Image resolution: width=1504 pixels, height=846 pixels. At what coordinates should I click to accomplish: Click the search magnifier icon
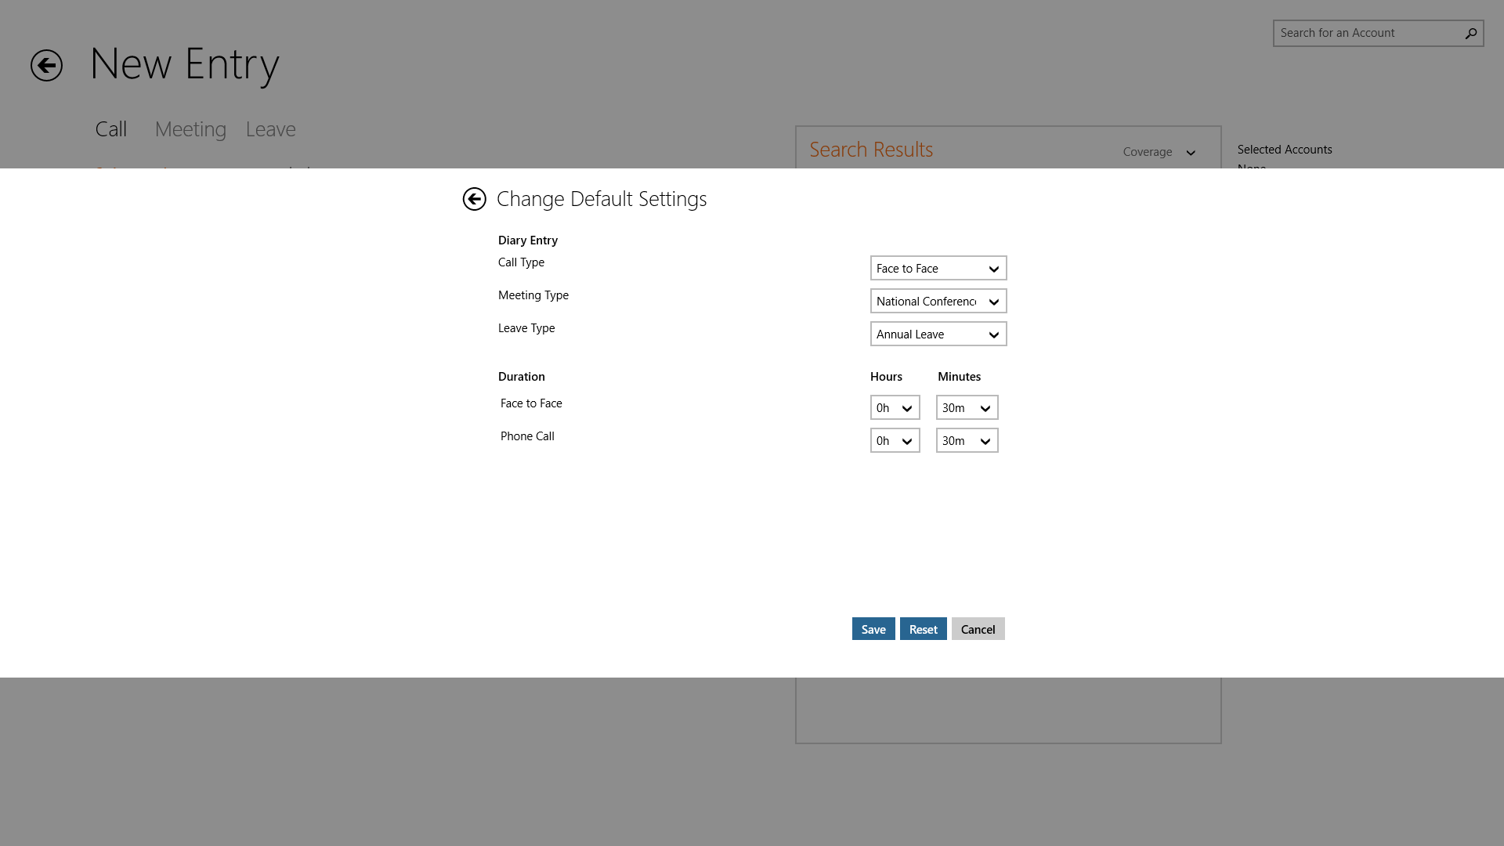1470,33
